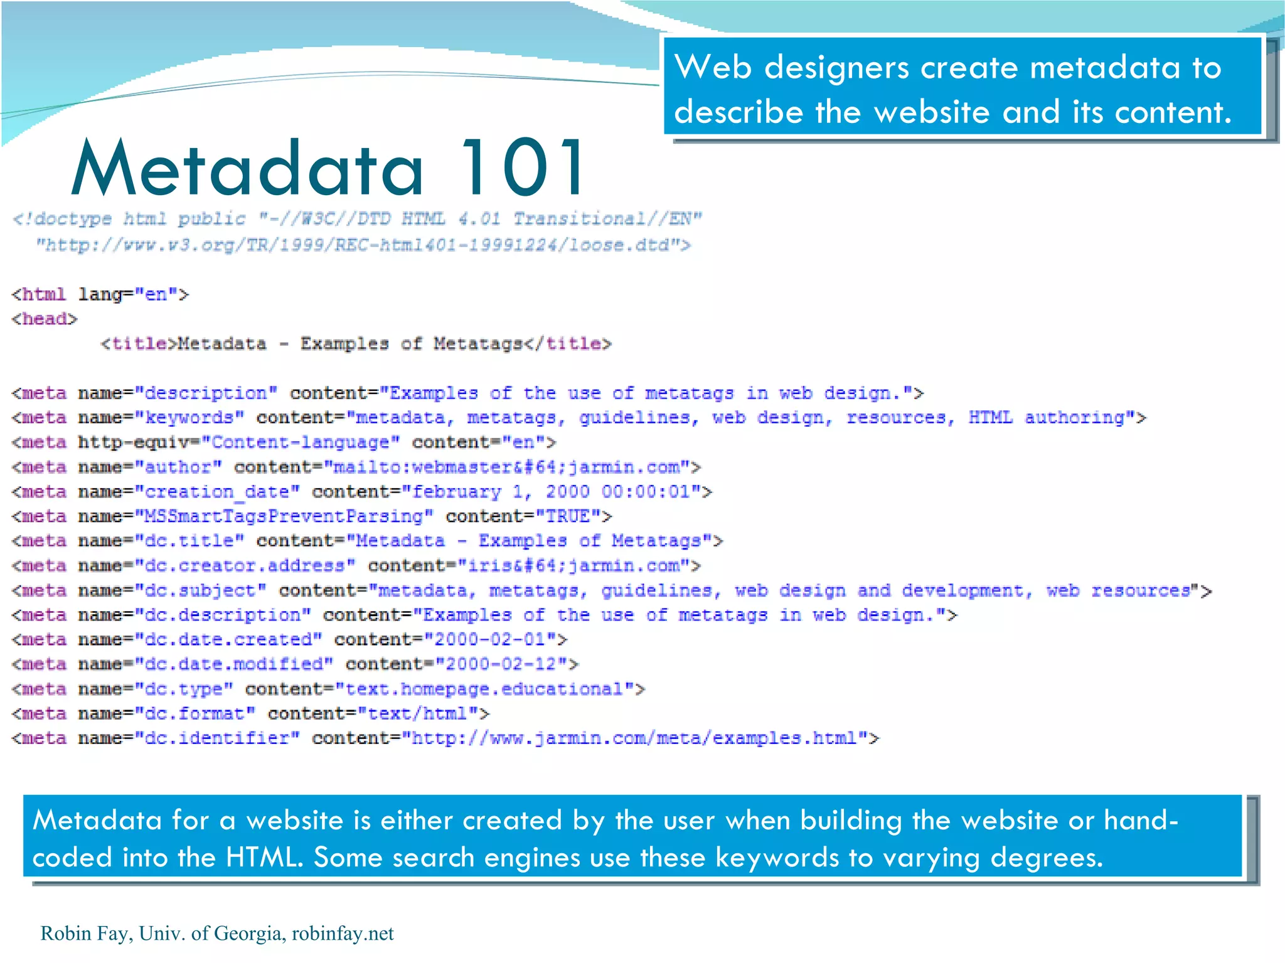Click the html lang="en" line
The height and width of the screenshot is (963, 1285).
[100, 294]
